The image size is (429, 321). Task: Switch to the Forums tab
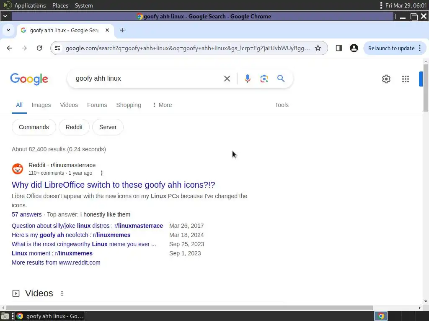coord(97,105)
